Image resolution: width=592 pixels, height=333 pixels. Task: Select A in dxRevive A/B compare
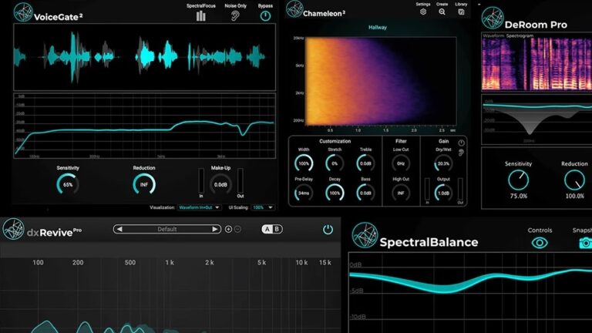[x=267, y=229]
